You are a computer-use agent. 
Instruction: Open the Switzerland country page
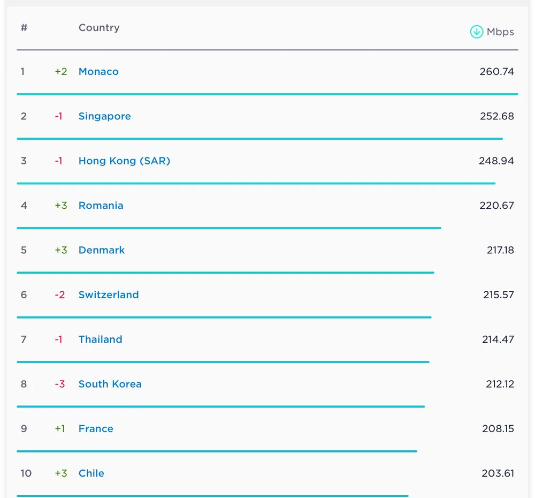coord(109,295)
